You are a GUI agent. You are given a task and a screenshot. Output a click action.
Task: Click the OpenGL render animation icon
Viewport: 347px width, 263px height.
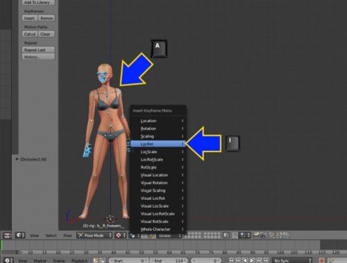[263, 235]
